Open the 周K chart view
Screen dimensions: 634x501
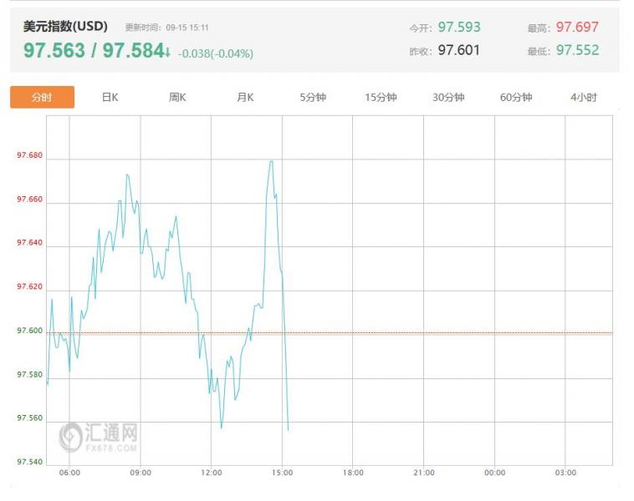(x=177, y=98)
